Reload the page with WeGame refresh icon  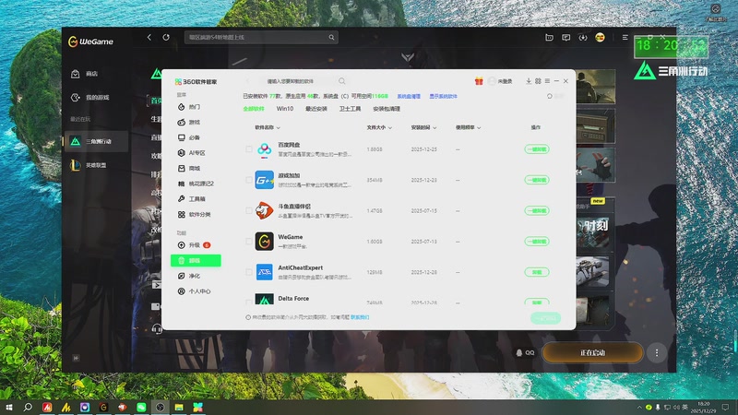pos(166,37)
